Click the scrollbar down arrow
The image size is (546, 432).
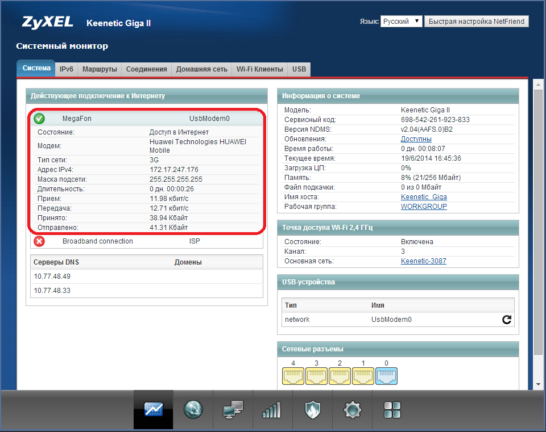[x=539, y=384]
